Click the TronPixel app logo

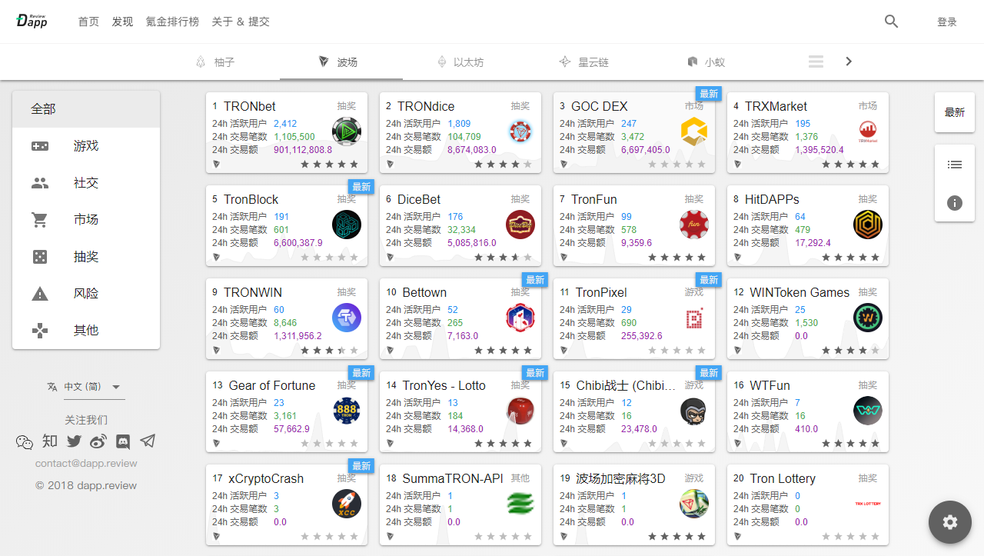coord(694,318)
